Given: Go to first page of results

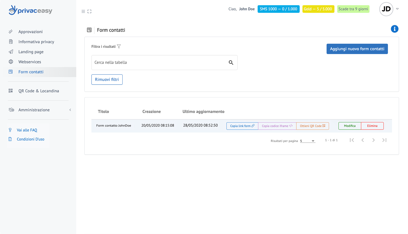Looking at the screenshot, I should tap(352, 140).
